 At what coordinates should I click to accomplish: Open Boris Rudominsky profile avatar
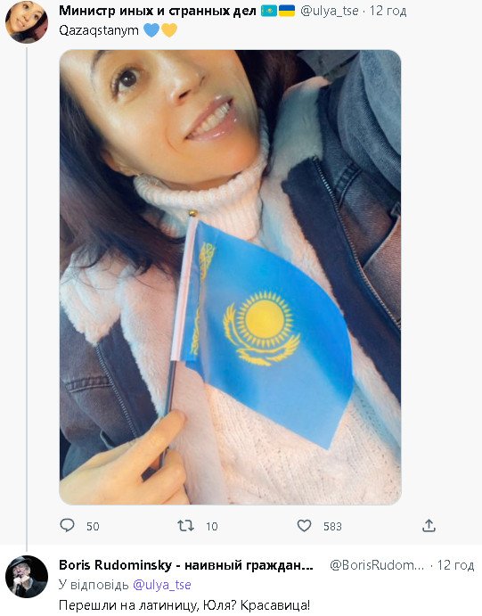[x=27, y=577]
